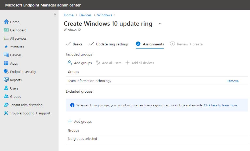Open Devices in the sidebar
The width and height of the screenshot is (250, 151).
[16, 55]
